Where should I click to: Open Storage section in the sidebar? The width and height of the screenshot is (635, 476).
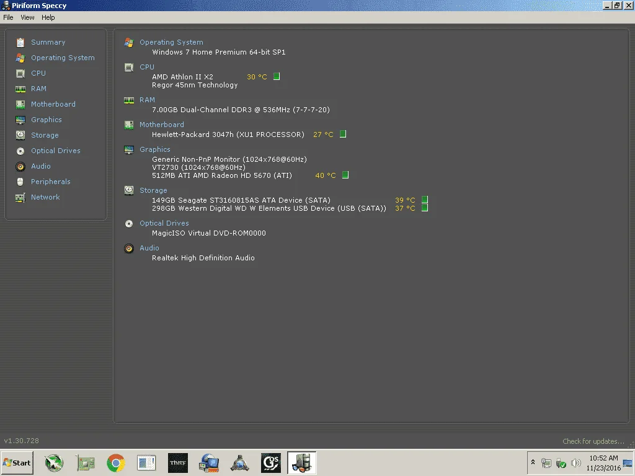tap(45, 135)
